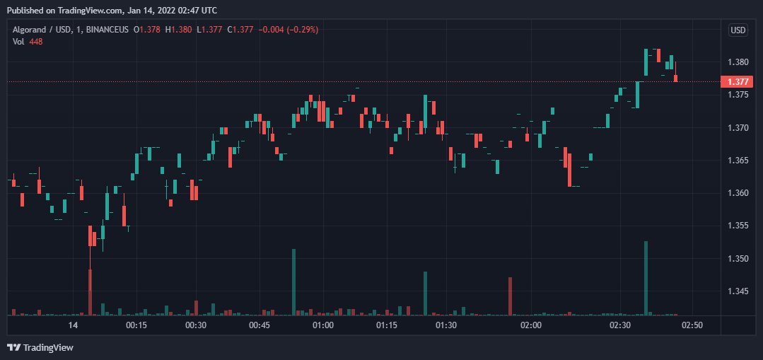Select the tall green volume bar before 01:30

pos(425,293)
